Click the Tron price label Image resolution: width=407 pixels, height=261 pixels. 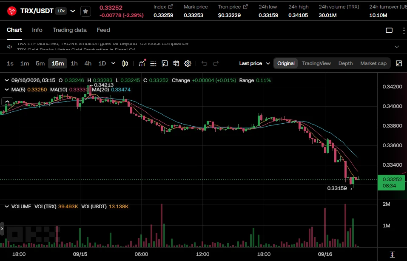click(x=230, y=7)
